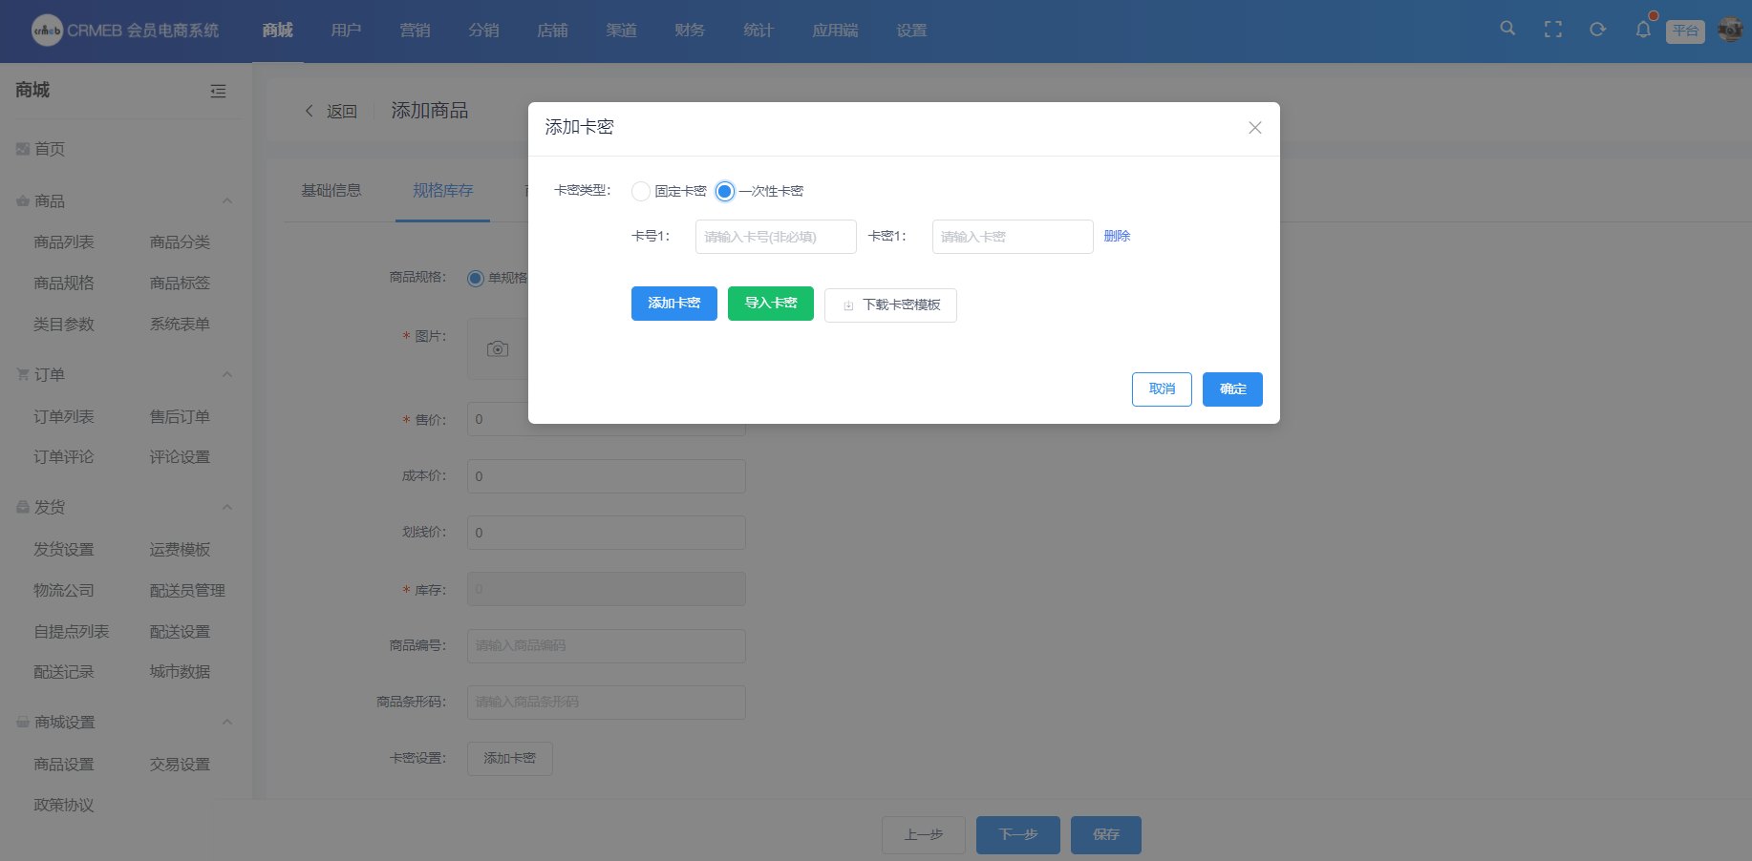
Task: Click the 卡号1 input field
Action: click(776, 237)
